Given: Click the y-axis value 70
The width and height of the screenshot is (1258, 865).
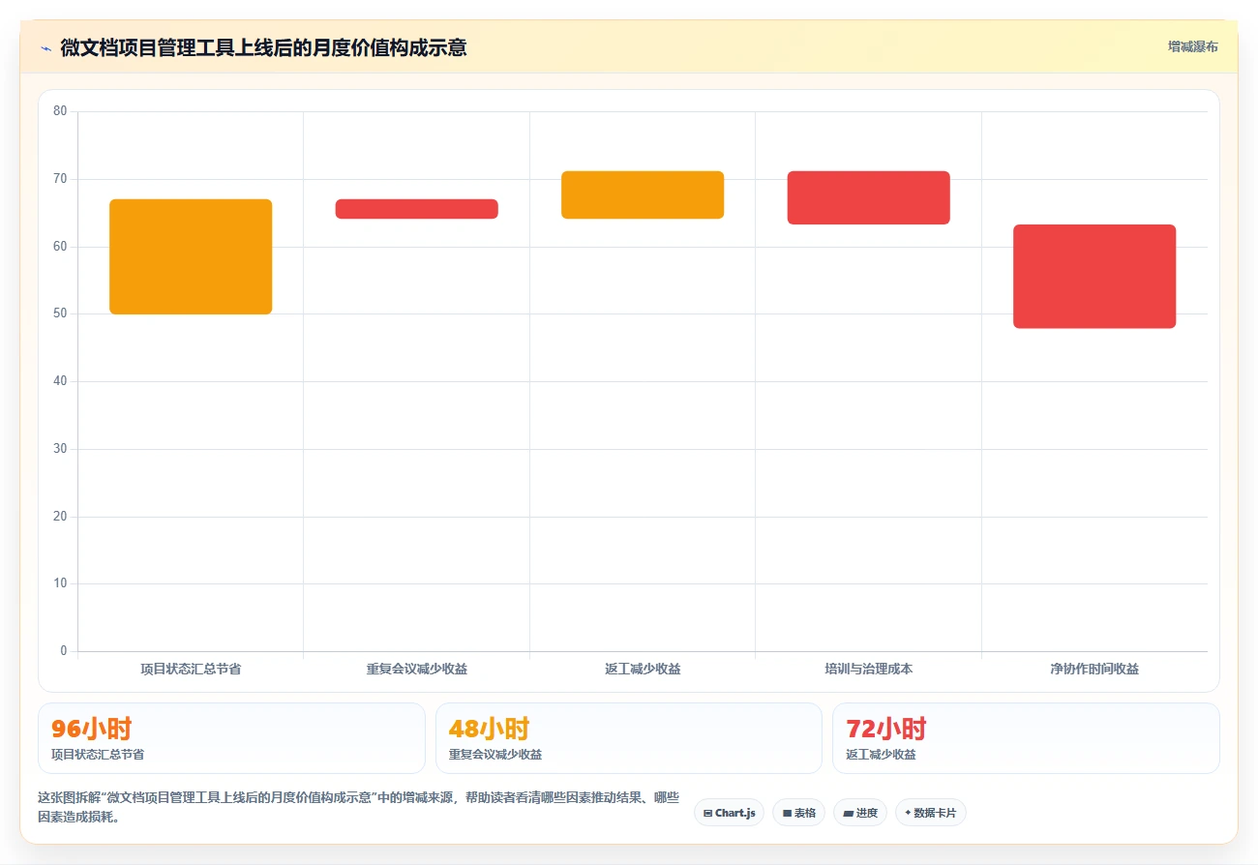Looking at the screenshot, I should pos(60,179).
